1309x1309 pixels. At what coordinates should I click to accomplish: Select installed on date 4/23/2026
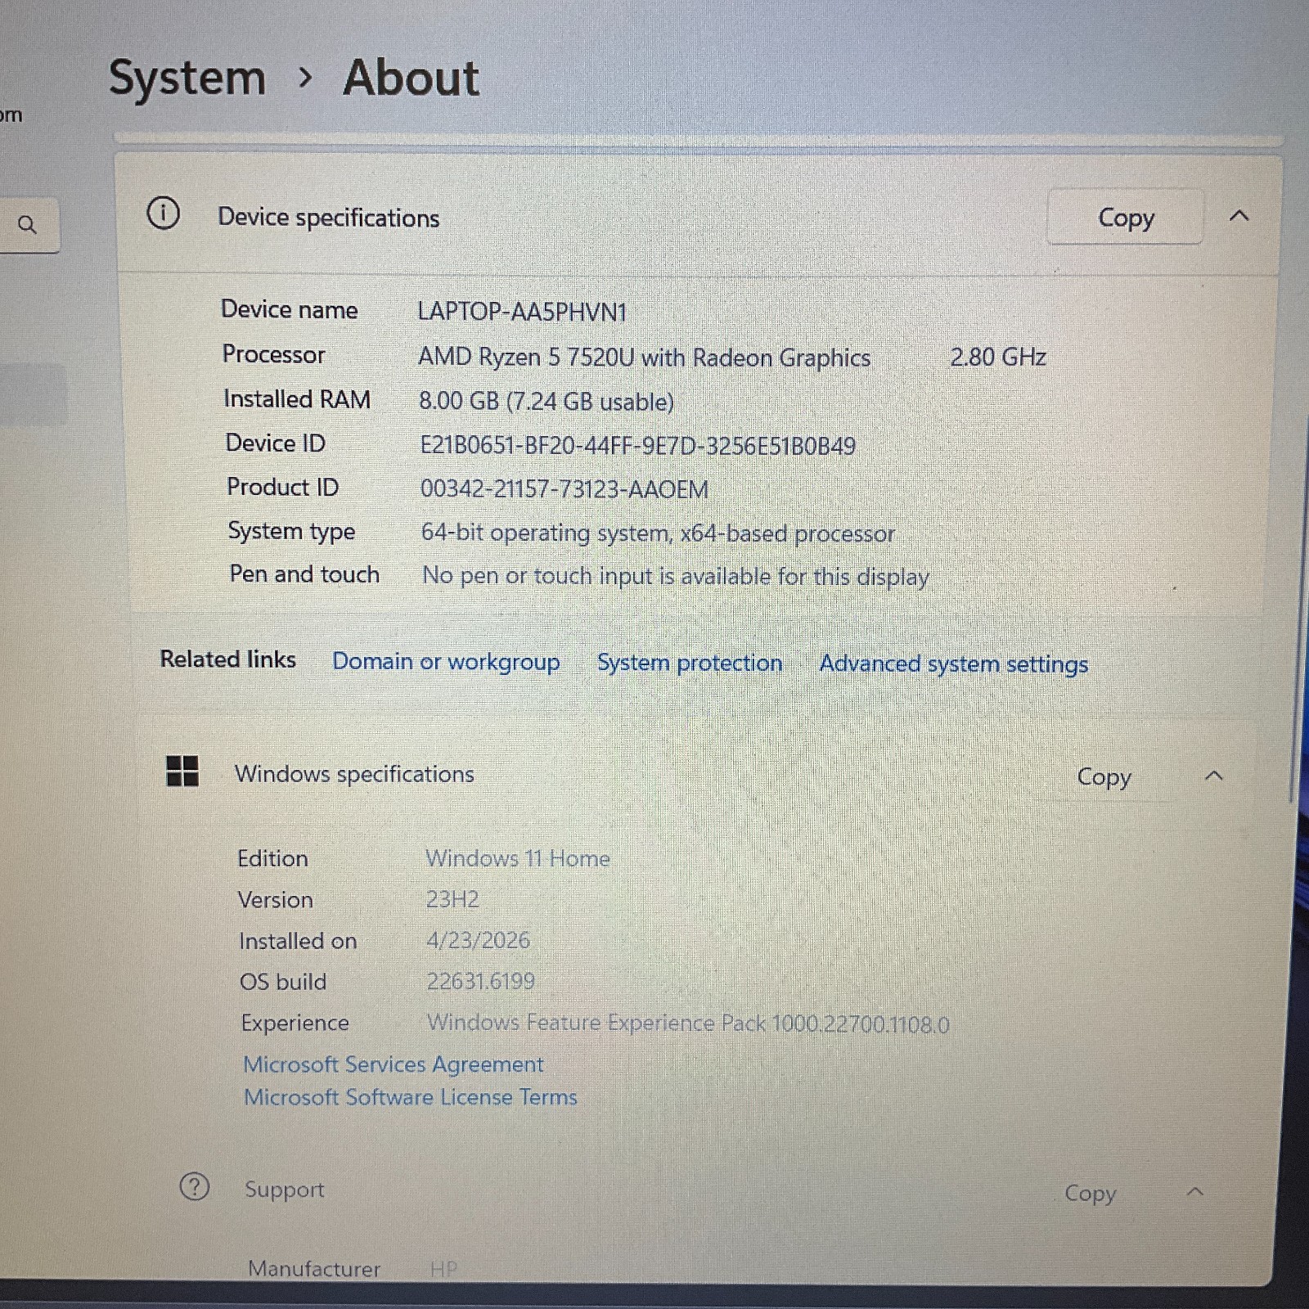(x=478, y=940)
